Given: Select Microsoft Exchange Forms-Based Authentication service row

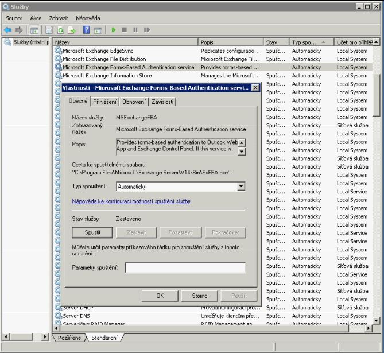Looking at the screenshot, I should 213,67.
